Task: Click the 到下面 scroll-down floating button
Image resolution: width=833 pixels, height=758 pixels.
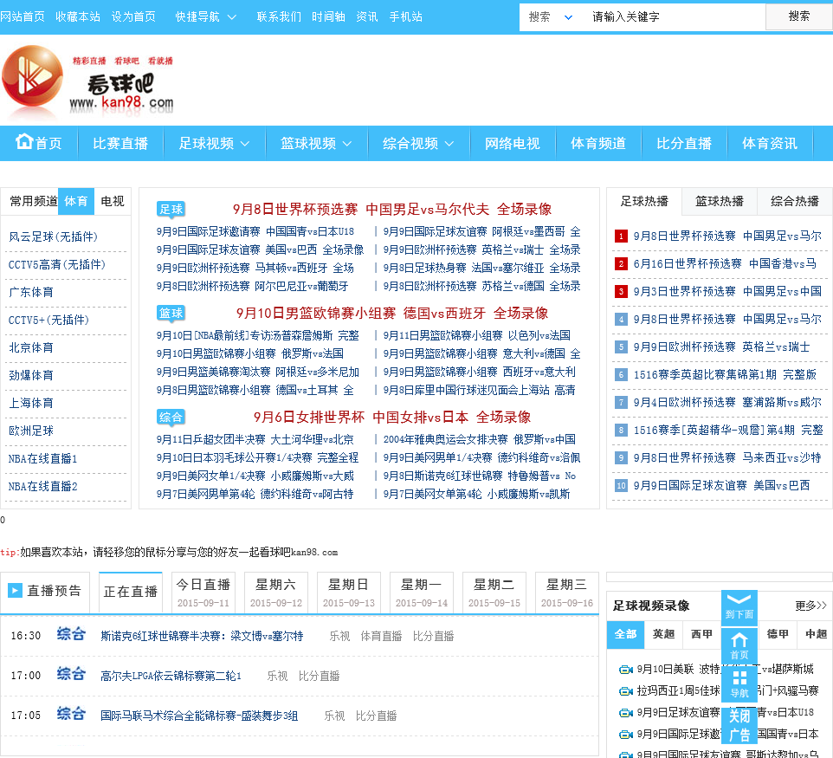Action: point(739,606)
